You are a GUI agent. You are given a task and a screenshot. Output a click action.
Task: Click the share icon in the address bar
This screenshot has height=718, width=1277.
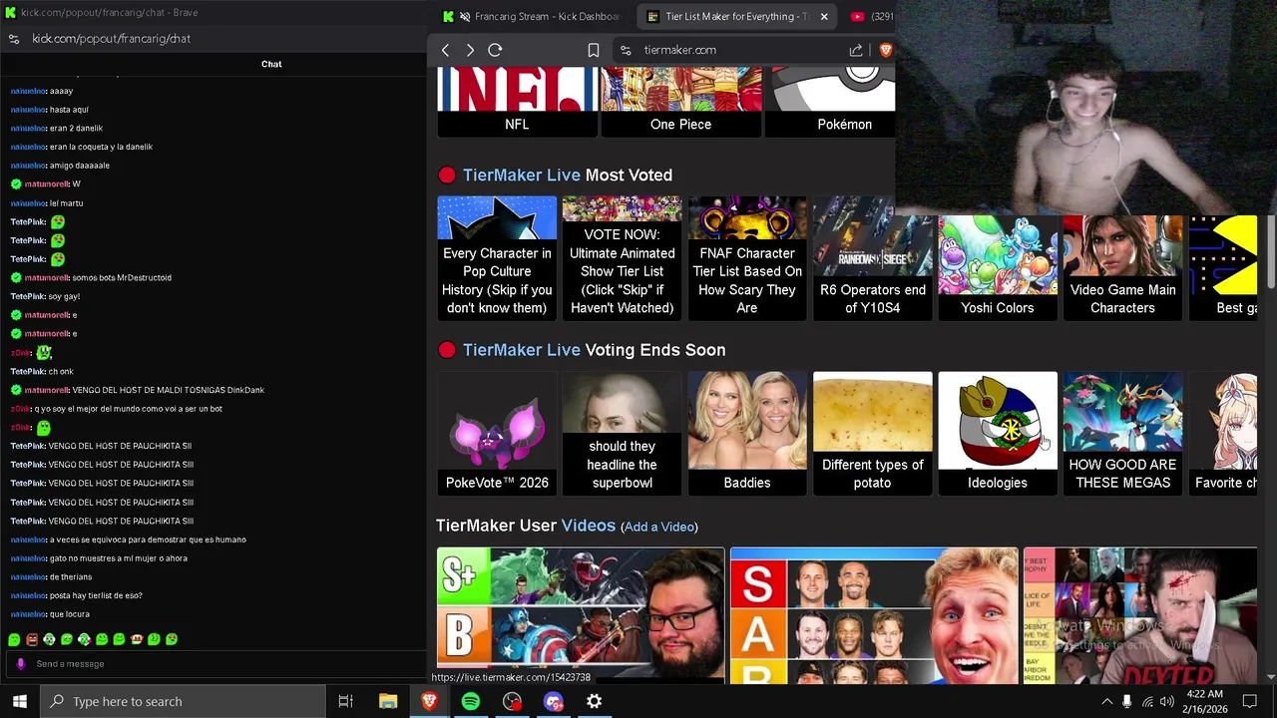tap(856, 50)
